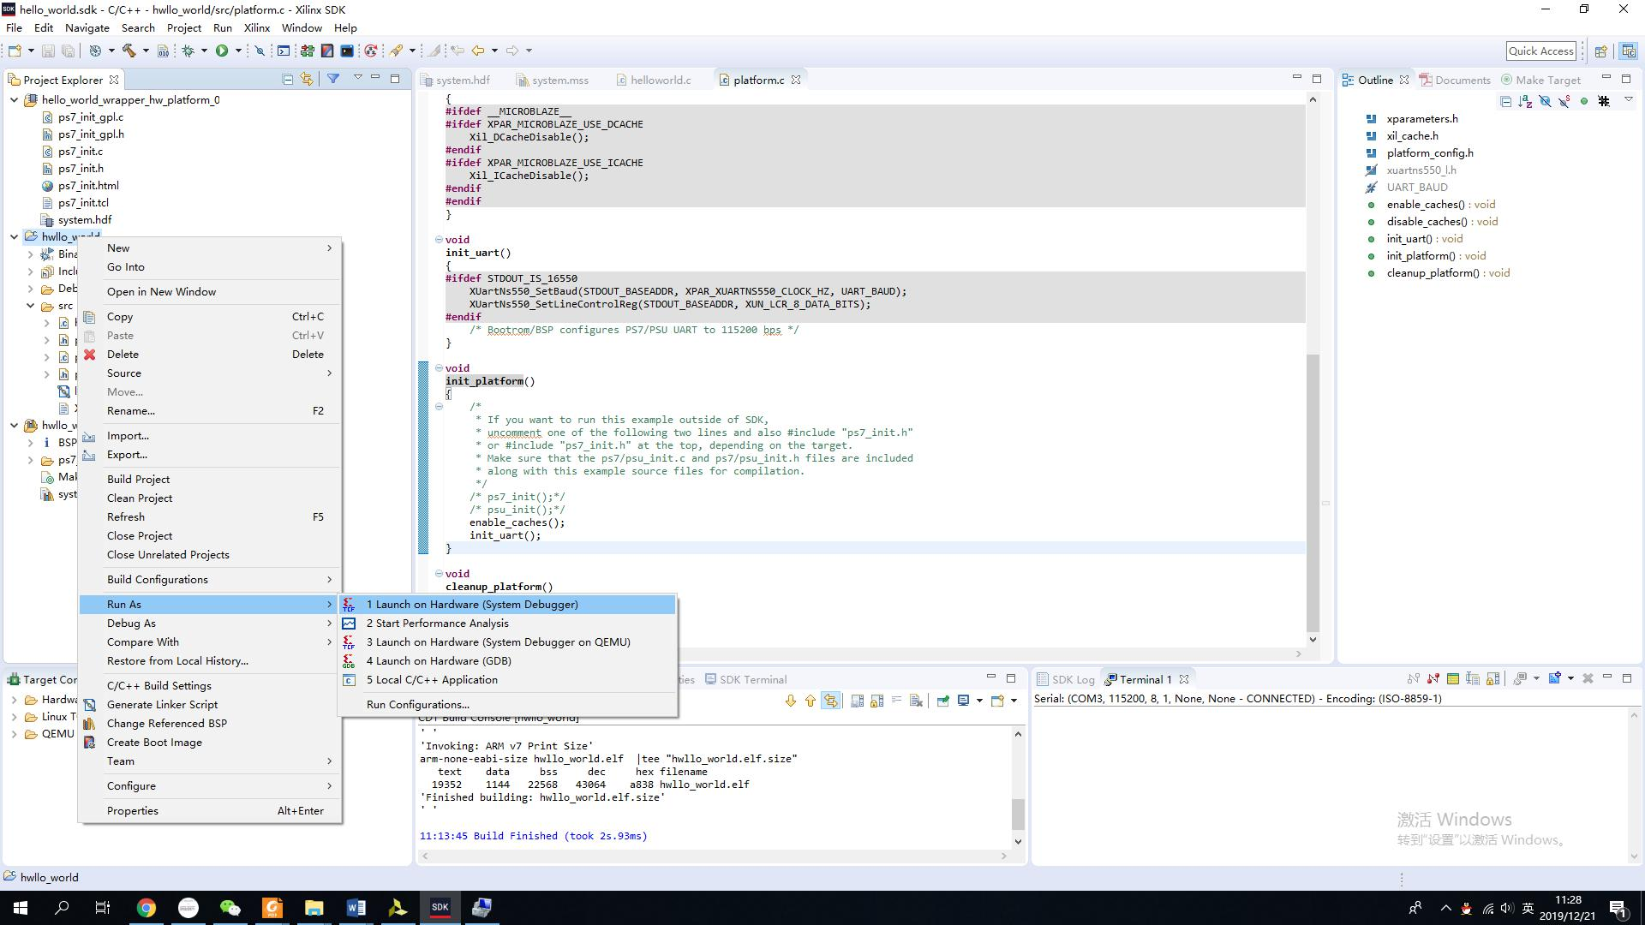Click Create Boot Image in context menu
Viewport: 1645px width, 925px height.
[210, 743]
